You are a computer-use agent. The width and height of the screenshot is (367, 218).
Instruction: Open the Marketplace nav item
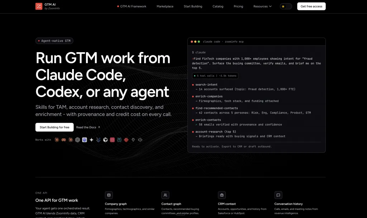[x=165, y=6]
